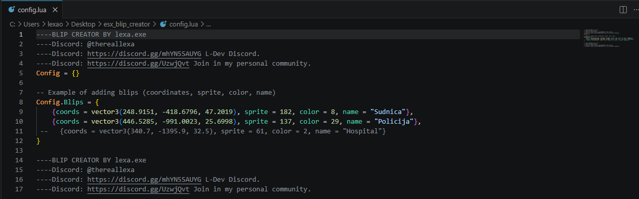Open the esx_blip_creator breadcrumb folder
The image size is (639, 199).
(127, 24)
